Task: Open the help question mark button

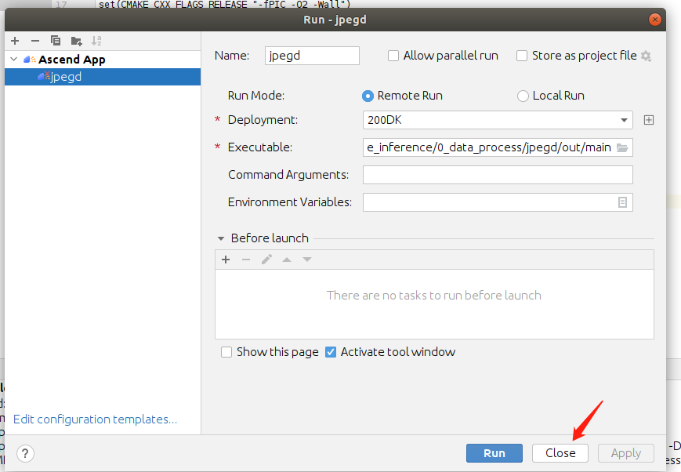Action: coord(25,453)
